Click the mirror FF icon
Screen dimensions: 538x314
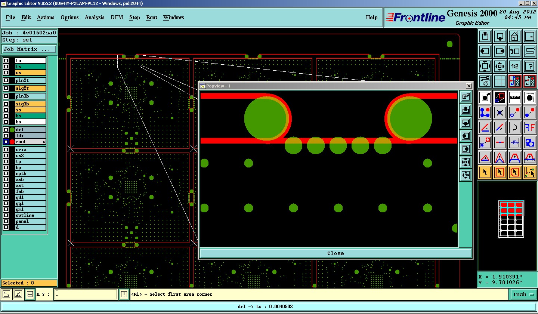[530, 127]
